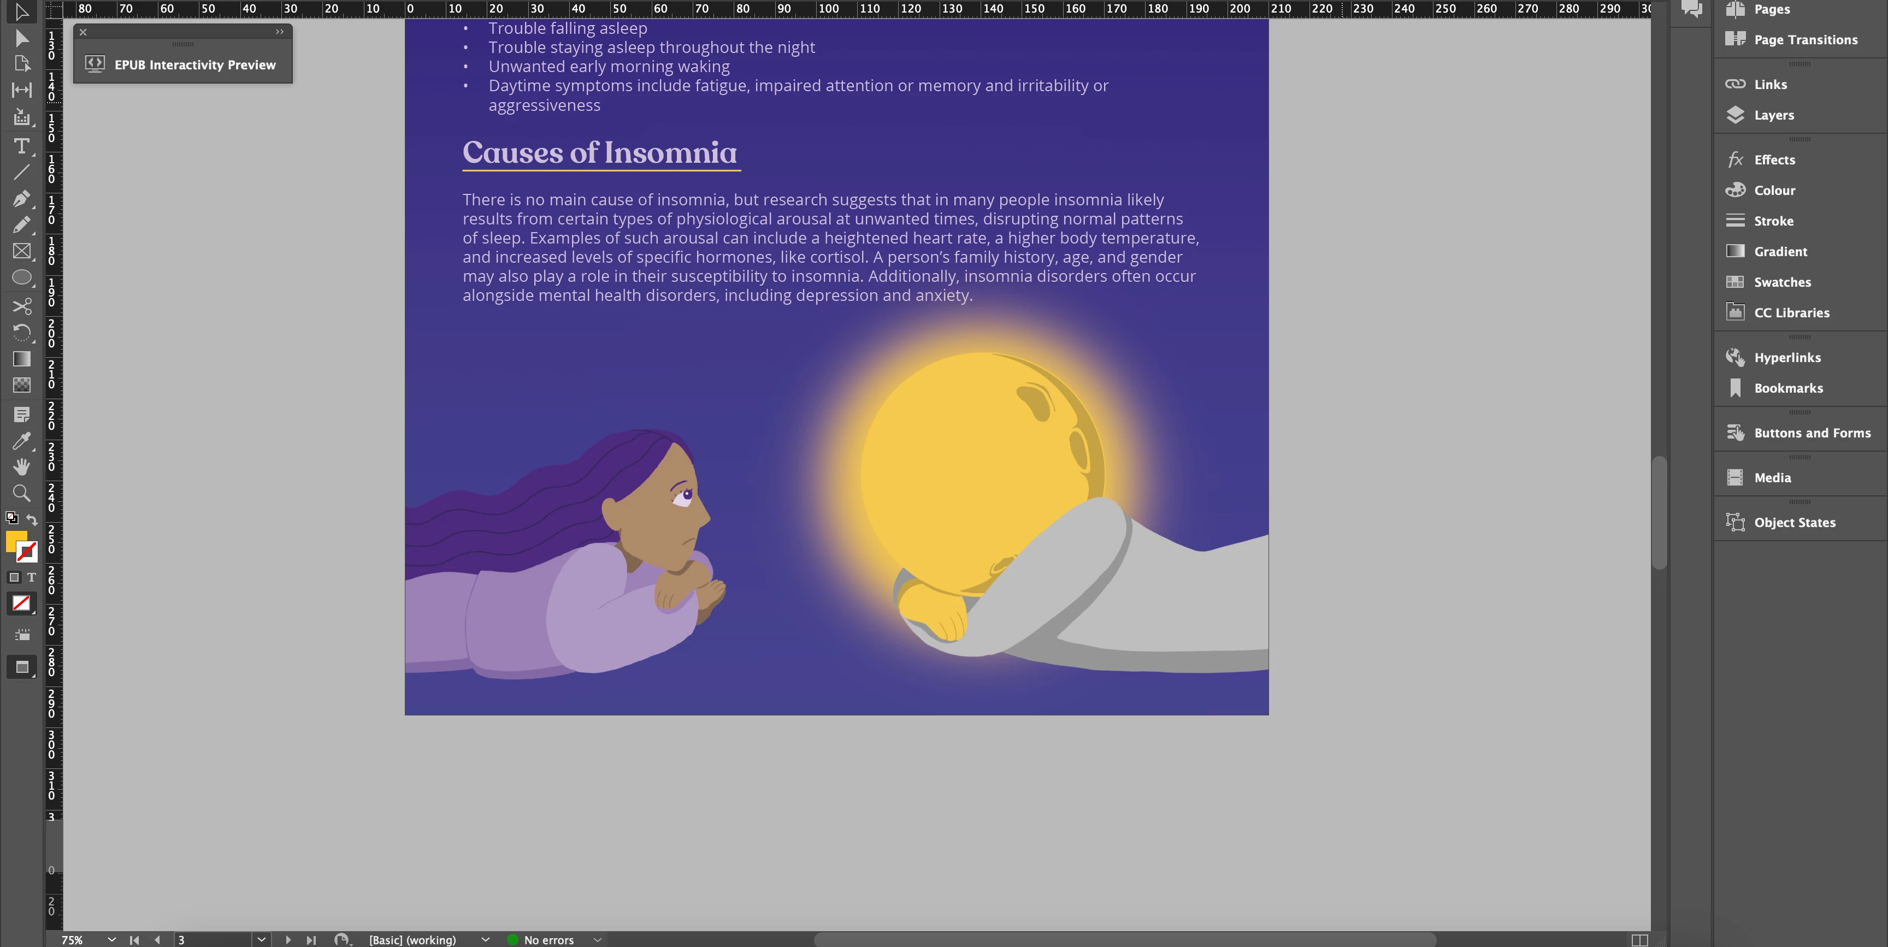The width and height of the screenshot is (1888, 947).
Task: Toggle formatting affects container button
Action: 13,578
